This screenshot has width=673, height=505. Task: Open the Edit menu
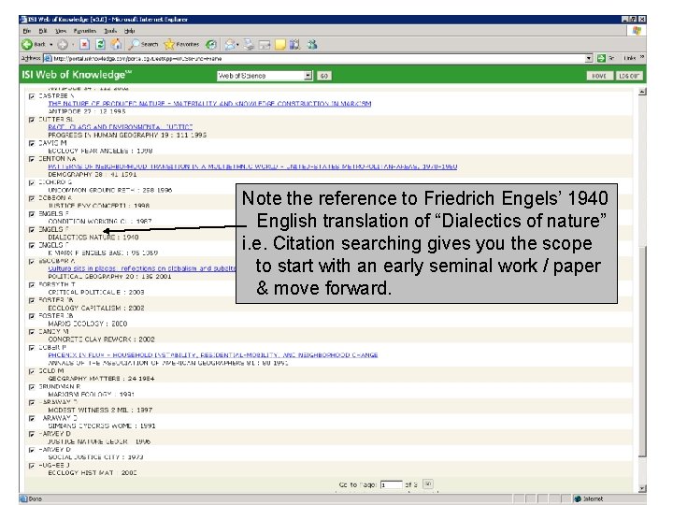click(42, 31)
